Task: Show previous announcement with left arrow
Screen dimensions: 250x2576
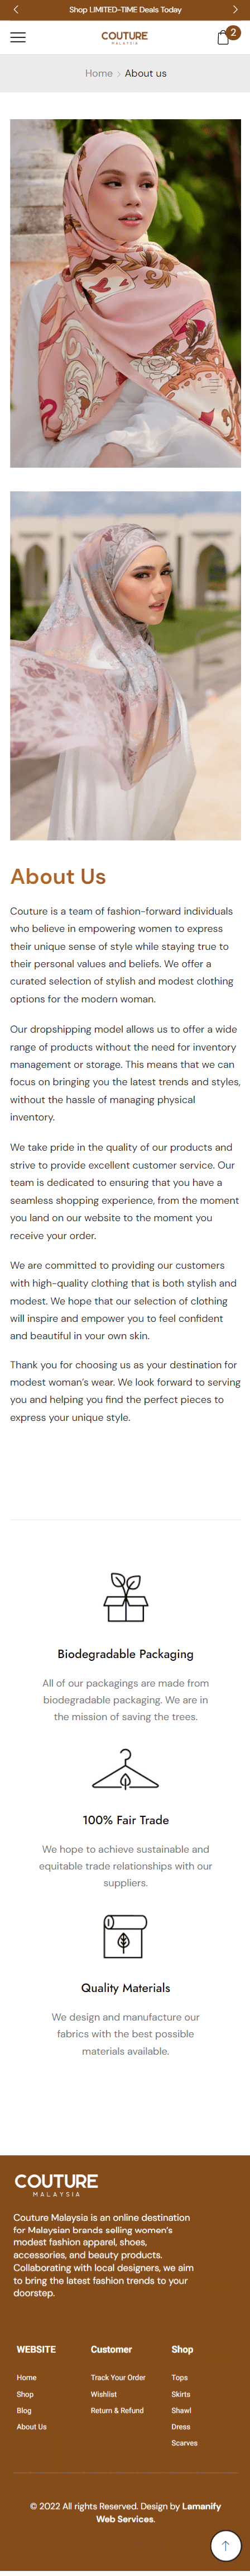Action: point(15,9)
